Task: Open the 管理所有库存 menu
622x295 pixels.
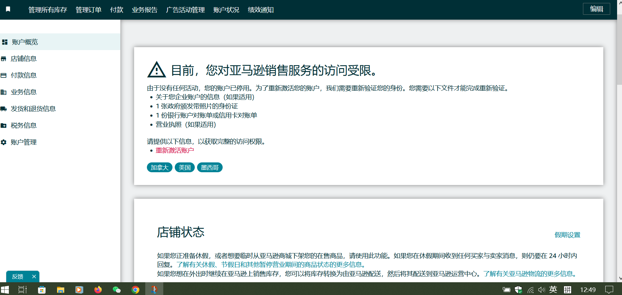Action: (x=48, y=10)
